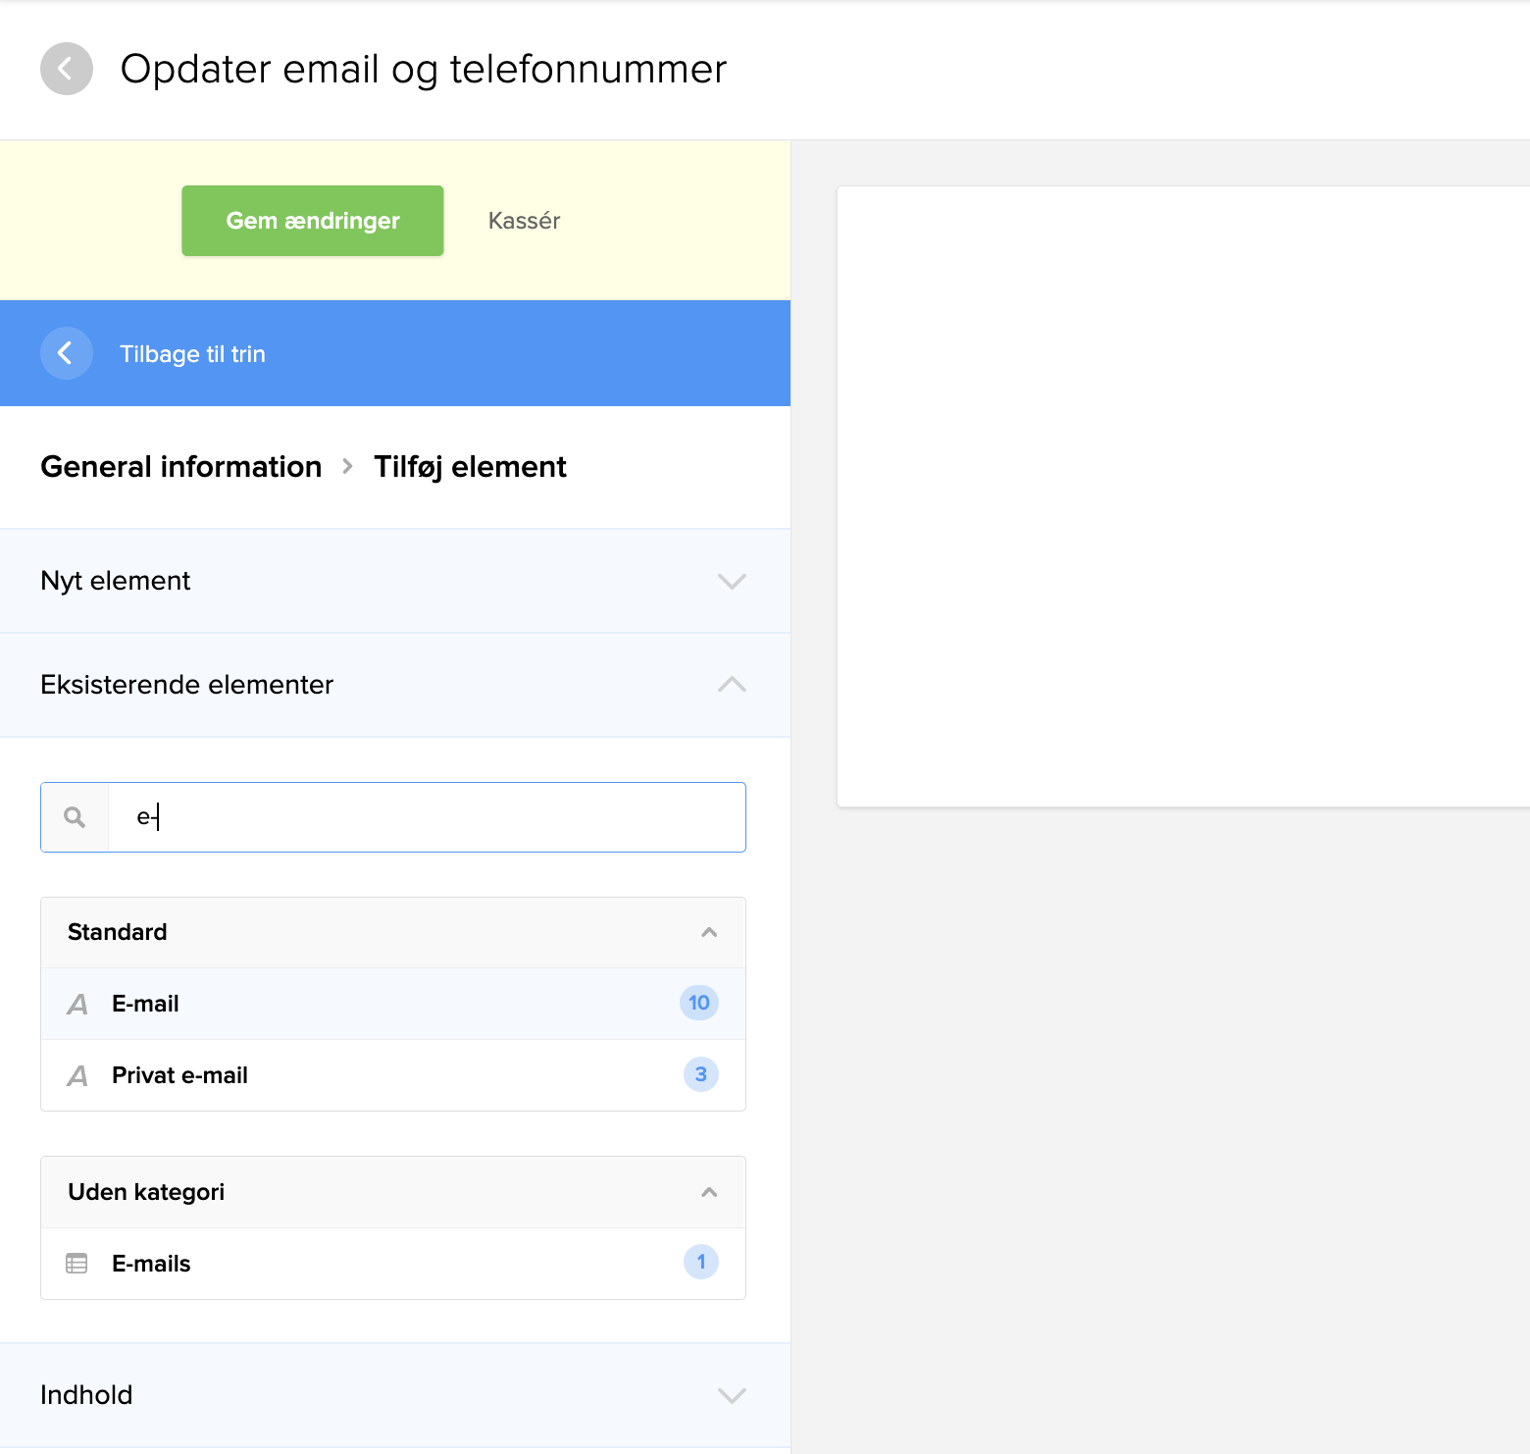Collapse the Eksisterende elementer section

(x=732, y=685)
